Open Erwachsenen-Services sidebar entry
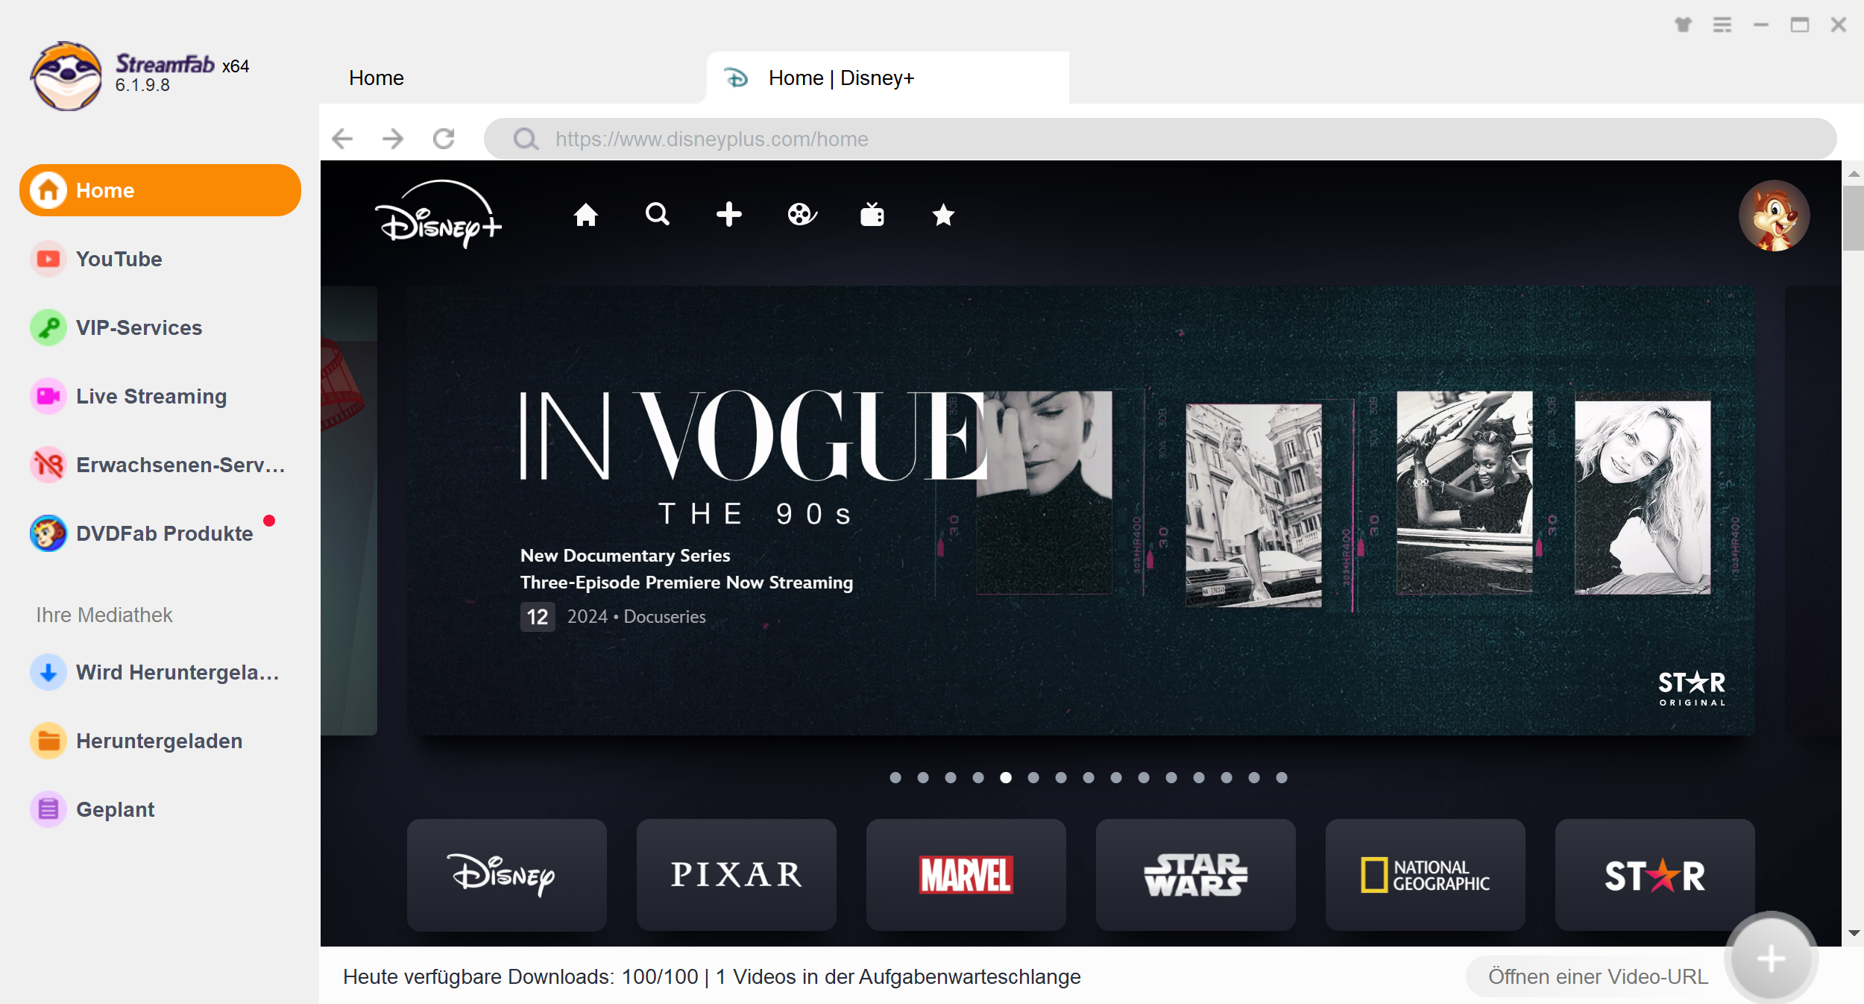 click(x=160, y=465)
